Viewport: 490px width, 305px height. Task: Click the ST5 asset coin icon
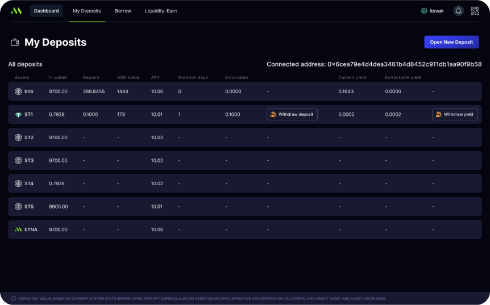[x=18, y=206]
